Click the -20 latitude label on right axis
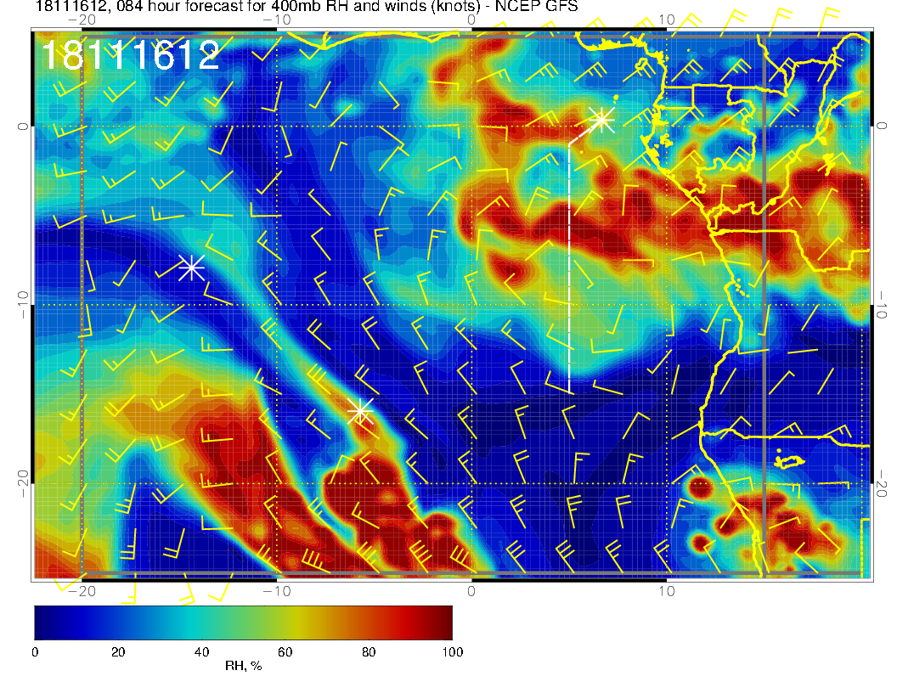Viewport: 897px width, 693px height. click(x=881, y=484)
